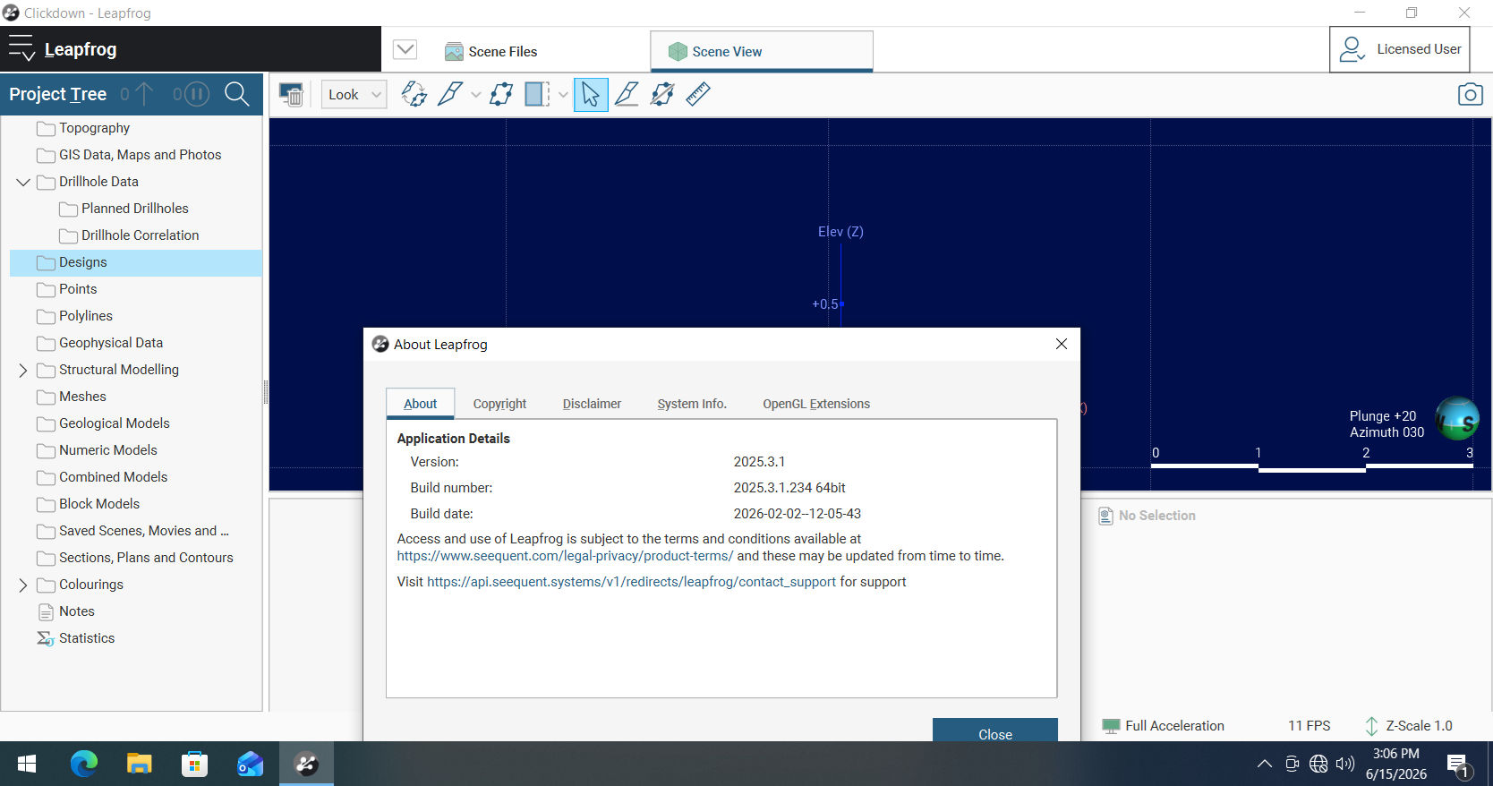Select the Designs folder
The width and height of the screenshot is (1493, 786).
(135, 262)
